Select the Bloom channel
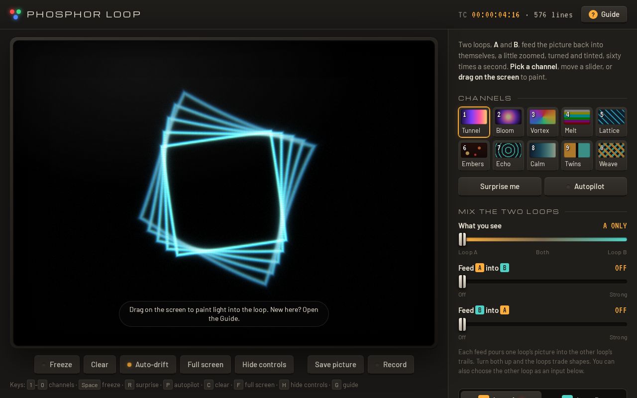Screen dimensions: 637x398 pyautogui.click(x=508, y=122)
